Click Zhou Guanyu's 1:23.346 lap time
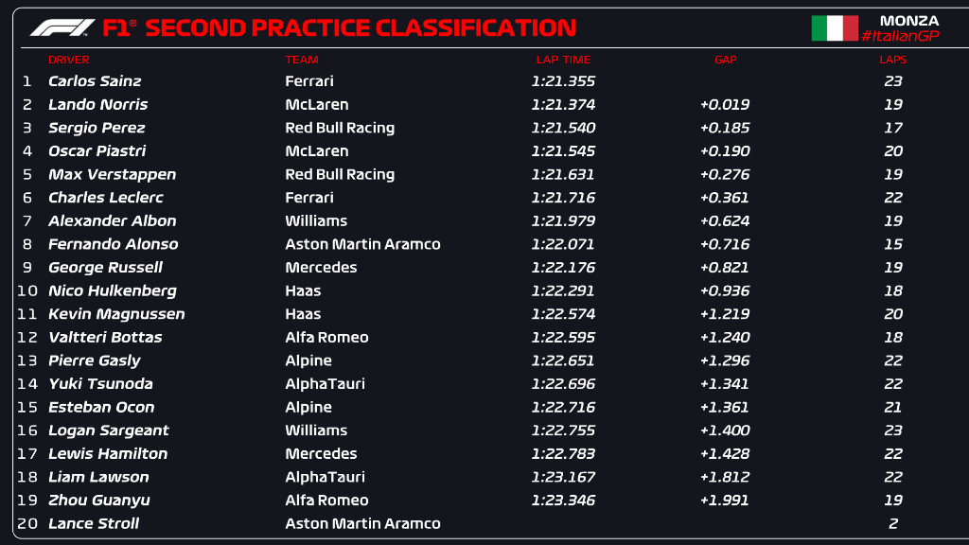Image resolution: width=969 pixels, height=545 pixels. coord(563,500)
